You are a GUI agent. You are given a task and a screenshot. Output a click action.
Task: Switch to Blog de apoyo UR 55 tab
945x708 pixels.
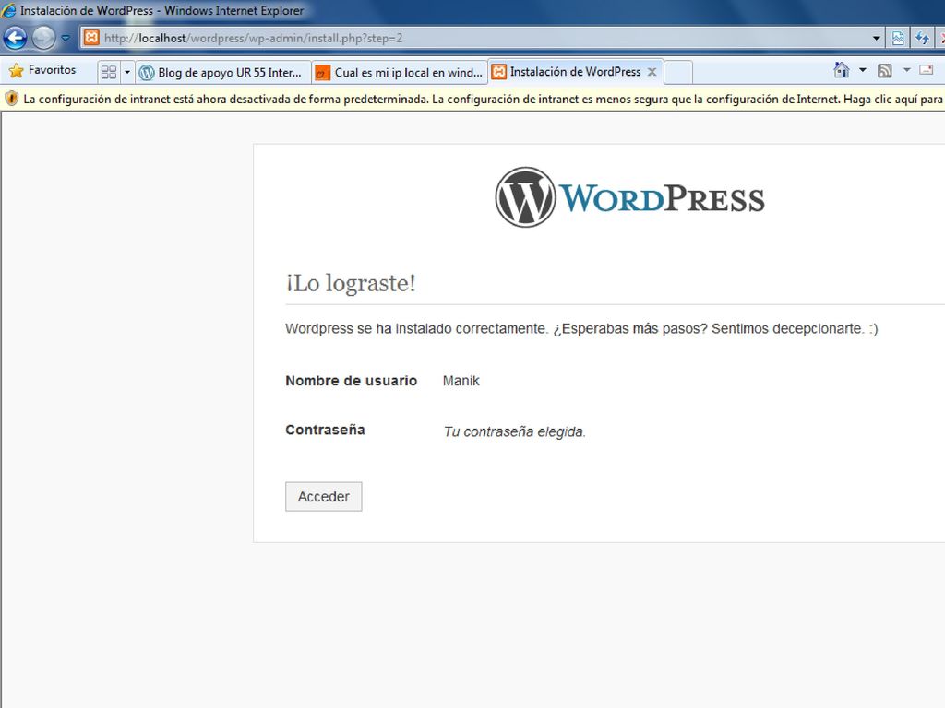(x=222, y=72)
